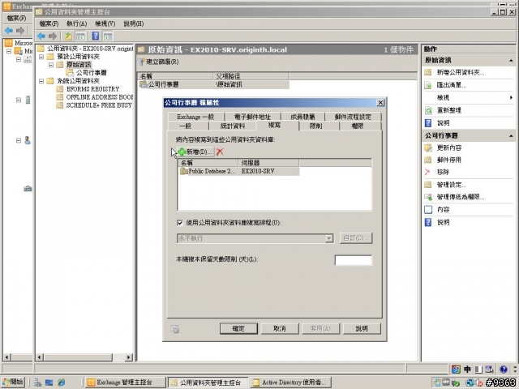Viewport: 519px width, 389px height.
Task: Click the 父項路徑 column header in results pane
Action: tap(251, 76)
